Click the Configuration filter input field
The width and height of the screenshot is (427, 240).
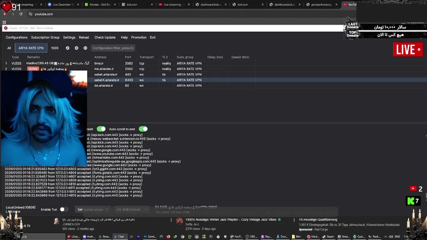tap(113, 48)
